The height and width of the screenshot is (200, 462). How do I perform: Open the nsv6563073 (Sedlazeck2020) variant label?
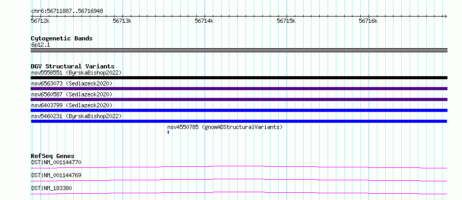coord(72,83)
